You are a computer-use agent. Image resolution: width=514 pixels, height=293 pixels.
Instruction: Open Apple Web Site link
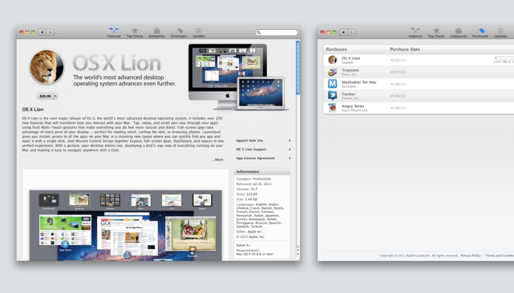(249, 141)
